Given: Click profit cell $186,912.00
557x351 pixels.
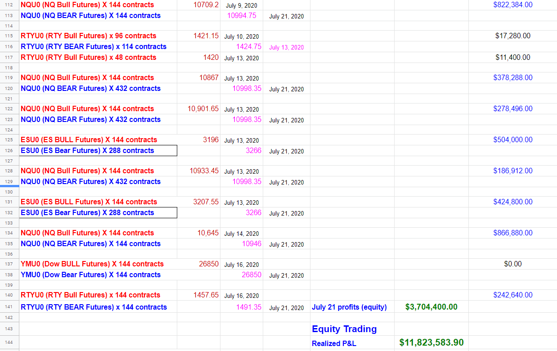Looking at the screenshot, I should pos(512,171).
